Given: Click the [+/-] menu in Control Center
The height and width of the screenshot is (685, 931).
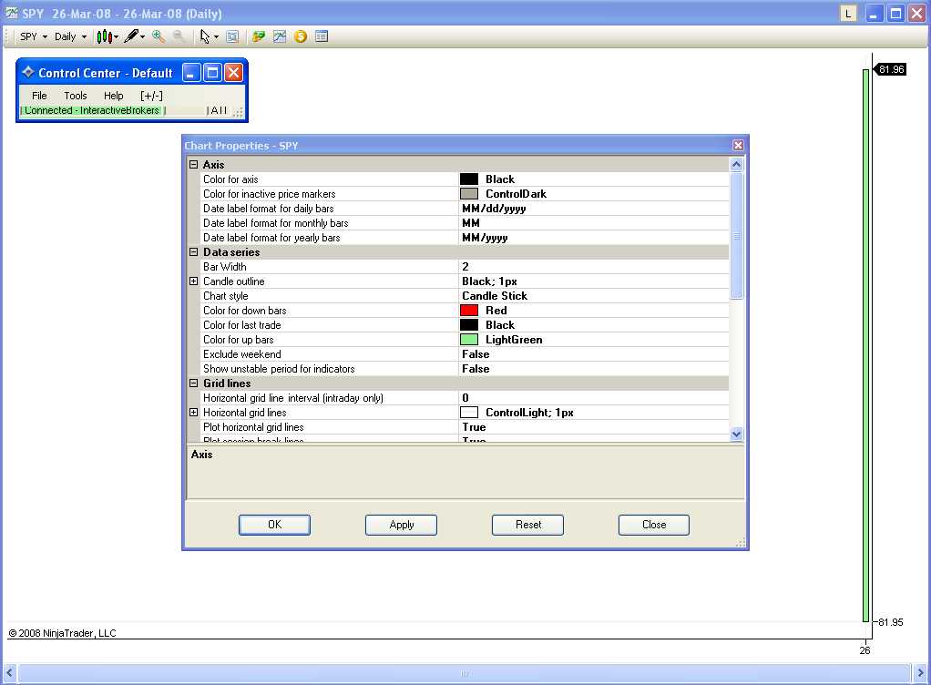Looking at the screenshot, I should point(151,96).
